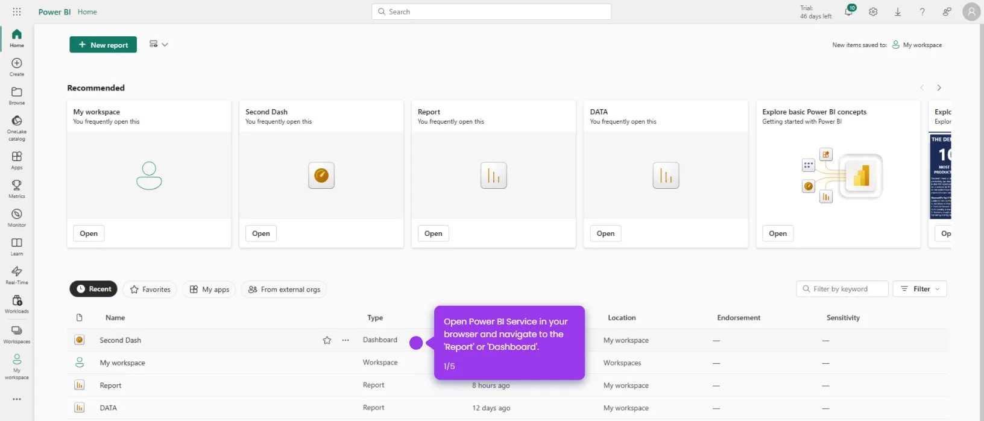Screen dimensions: 984x421
Task: Open the Settings gear
Action: (873, 11)
